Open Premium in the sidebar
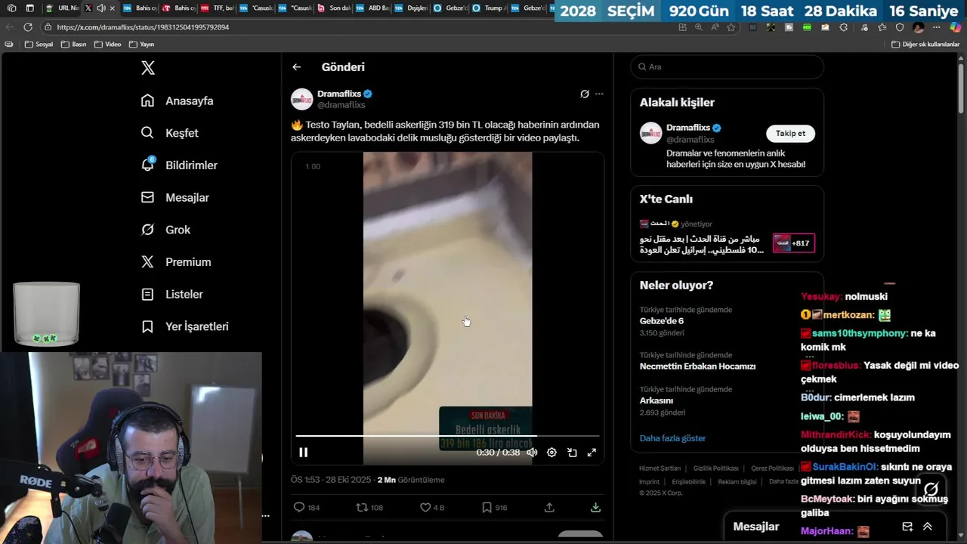Viewport: 967px width, 544px height. [x=175, y=262]
